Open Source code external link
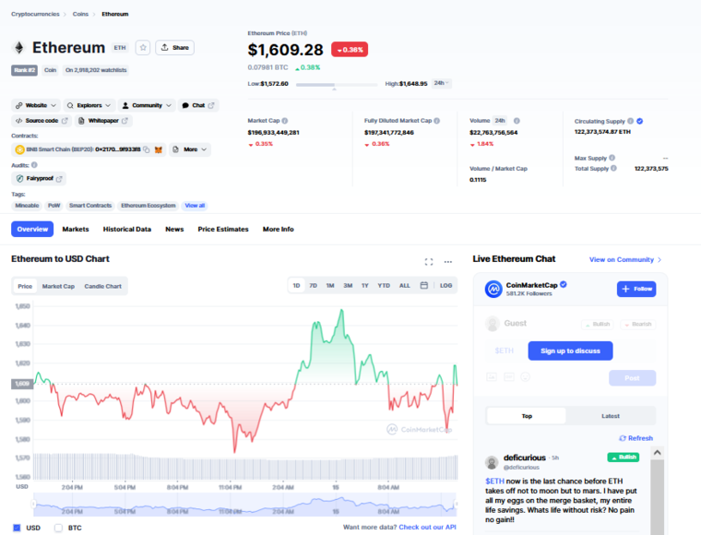The image size is (701, 535). coord(42,121)
